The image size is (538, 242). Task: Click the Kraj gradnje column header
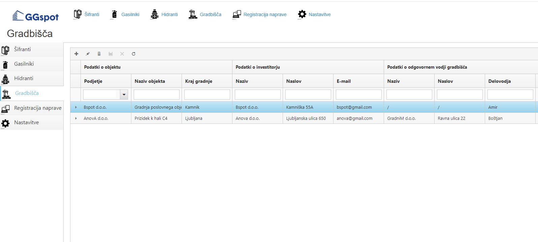[x=198, y=81]
